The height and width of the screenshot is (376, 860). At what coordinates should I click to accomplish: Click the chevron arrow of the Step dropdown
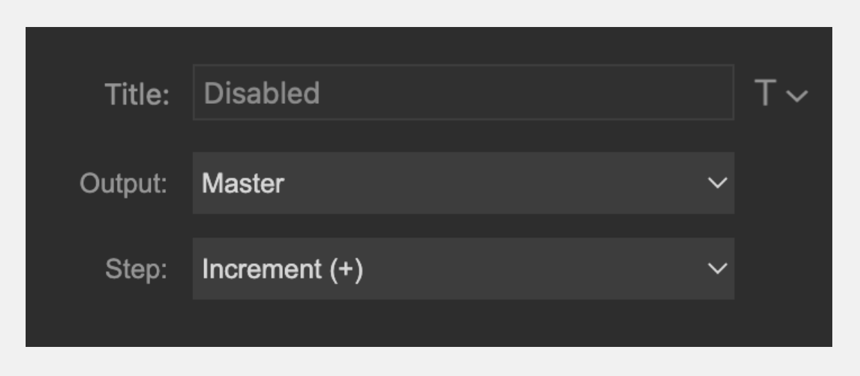click(x=719, y=269)
